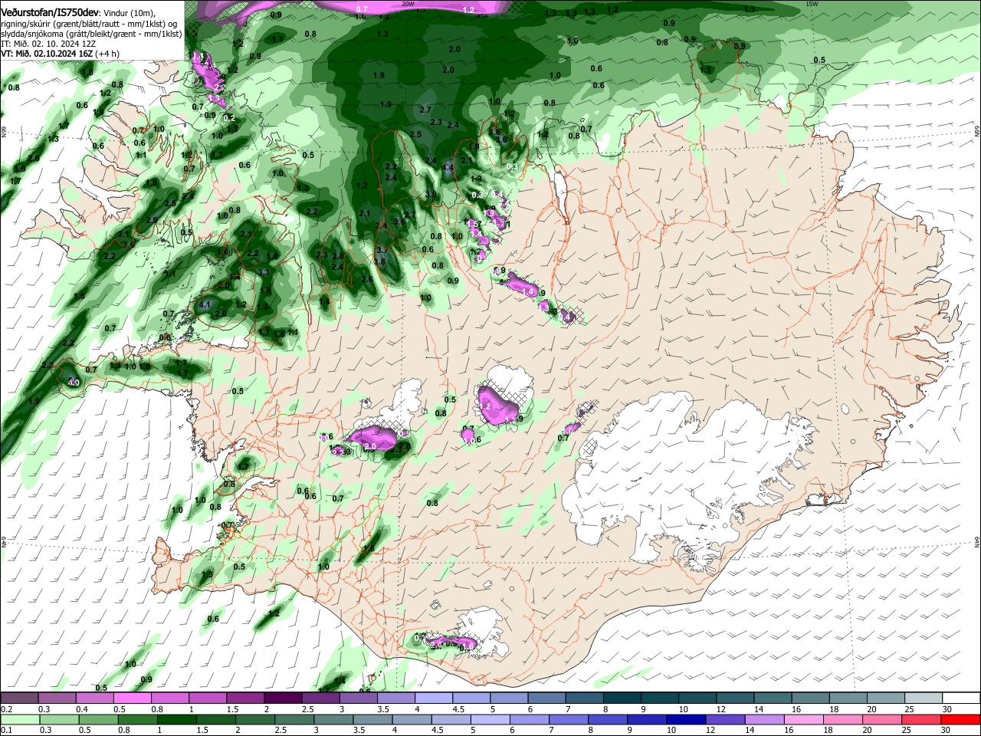Image resolution: width=981 pixels, height=736 pixels.
Task: Select the 'IT: Mið. 02. 10. 2024 12Z' line
Action: click(x=48, y=44)
